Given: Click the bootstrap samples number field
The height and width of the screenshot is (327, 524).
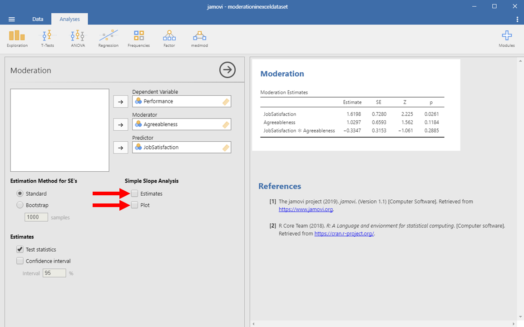Looking at the screenshot, I should tap(36, 217).
